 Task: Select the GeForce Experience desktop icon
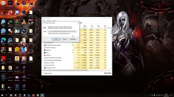click(x=10, y=23)
